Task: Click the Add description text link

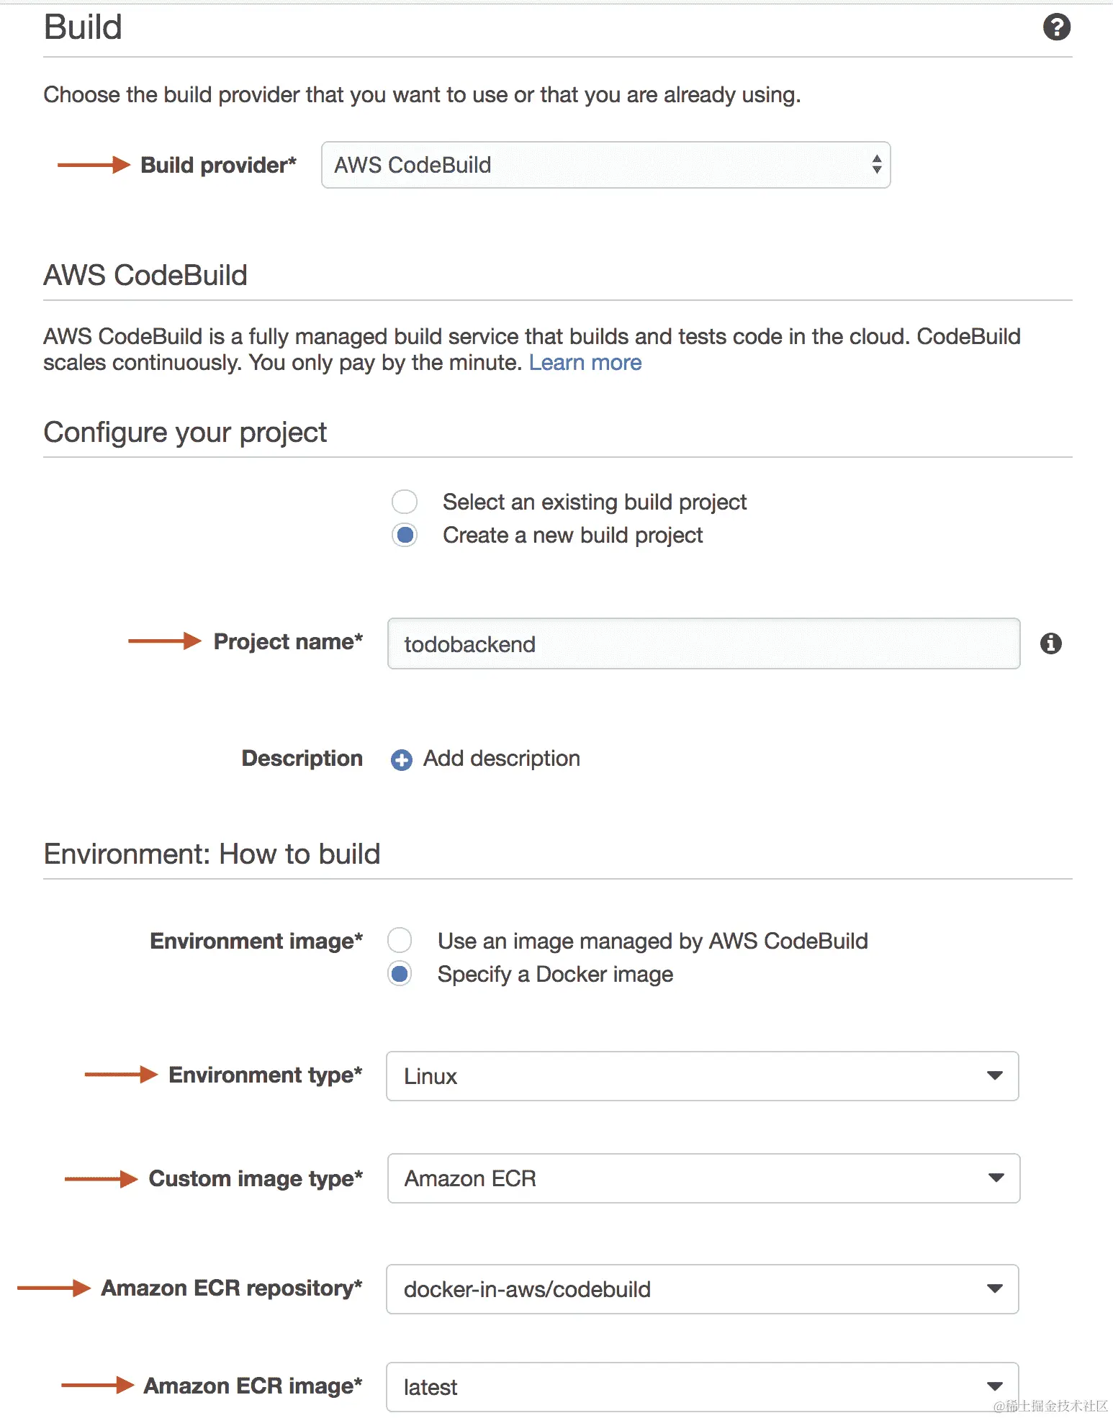Action: pos(501,759)
